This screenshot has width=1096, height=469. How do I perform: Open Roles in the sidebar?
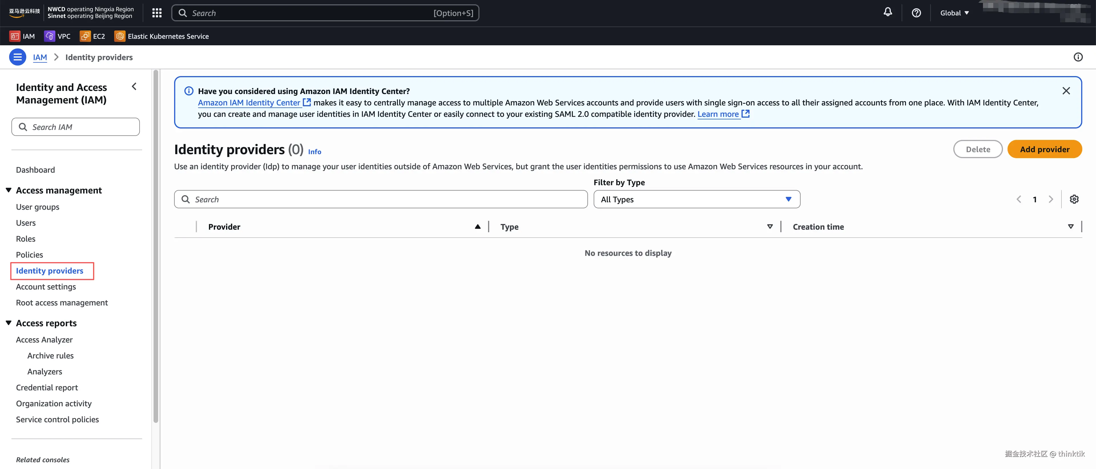click(25, 239)
